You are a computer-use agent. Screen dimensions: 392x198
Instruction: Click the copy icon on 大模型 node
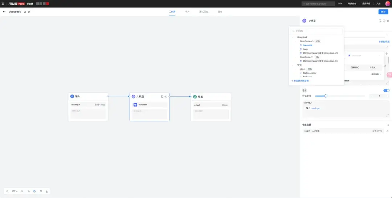pos(162,97)
